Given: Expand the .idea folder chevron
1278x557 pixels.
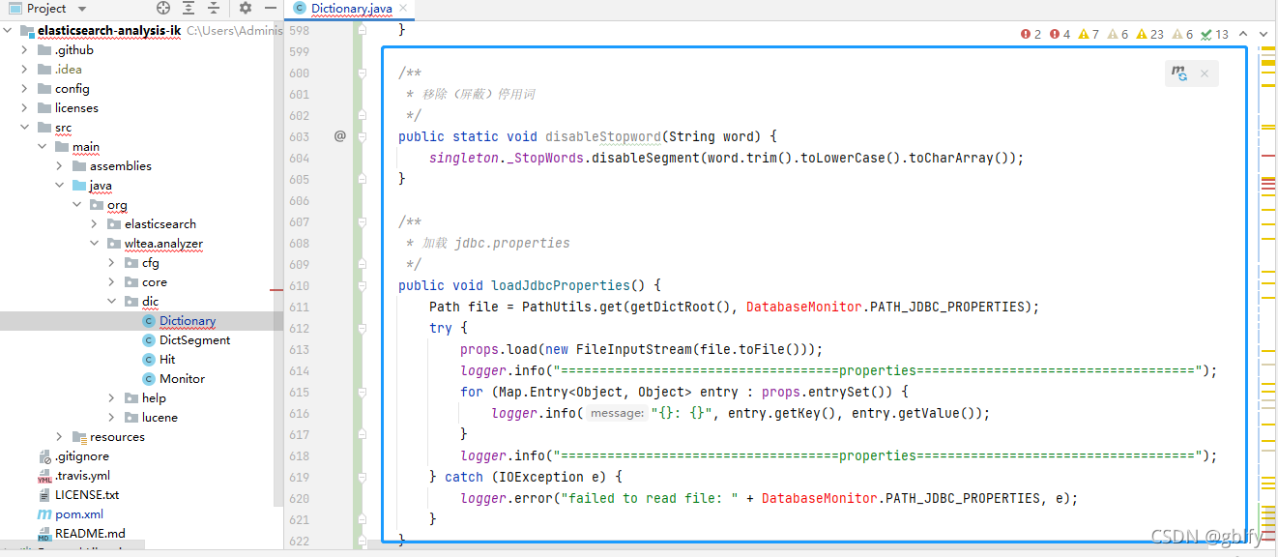Looking at the screenshot, I should coord(26,70).
